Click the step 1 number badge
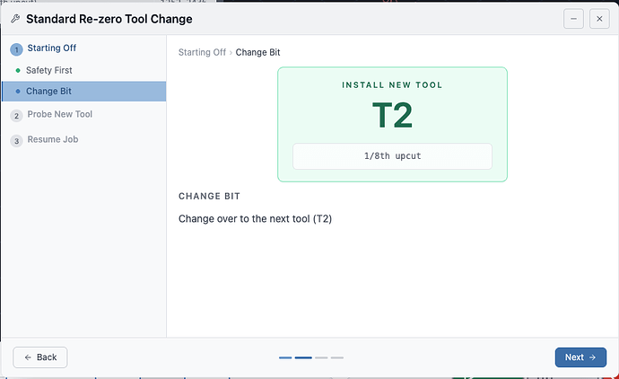Screen dimensions: 619x379 click(x=16, y=49)
